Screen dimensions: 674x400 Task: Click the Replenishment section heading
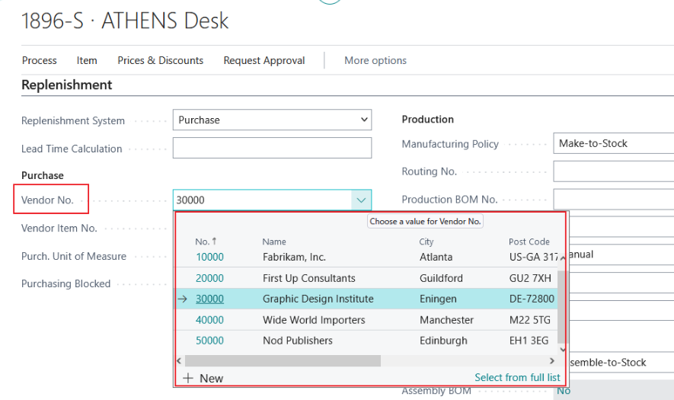click(66, 85)
